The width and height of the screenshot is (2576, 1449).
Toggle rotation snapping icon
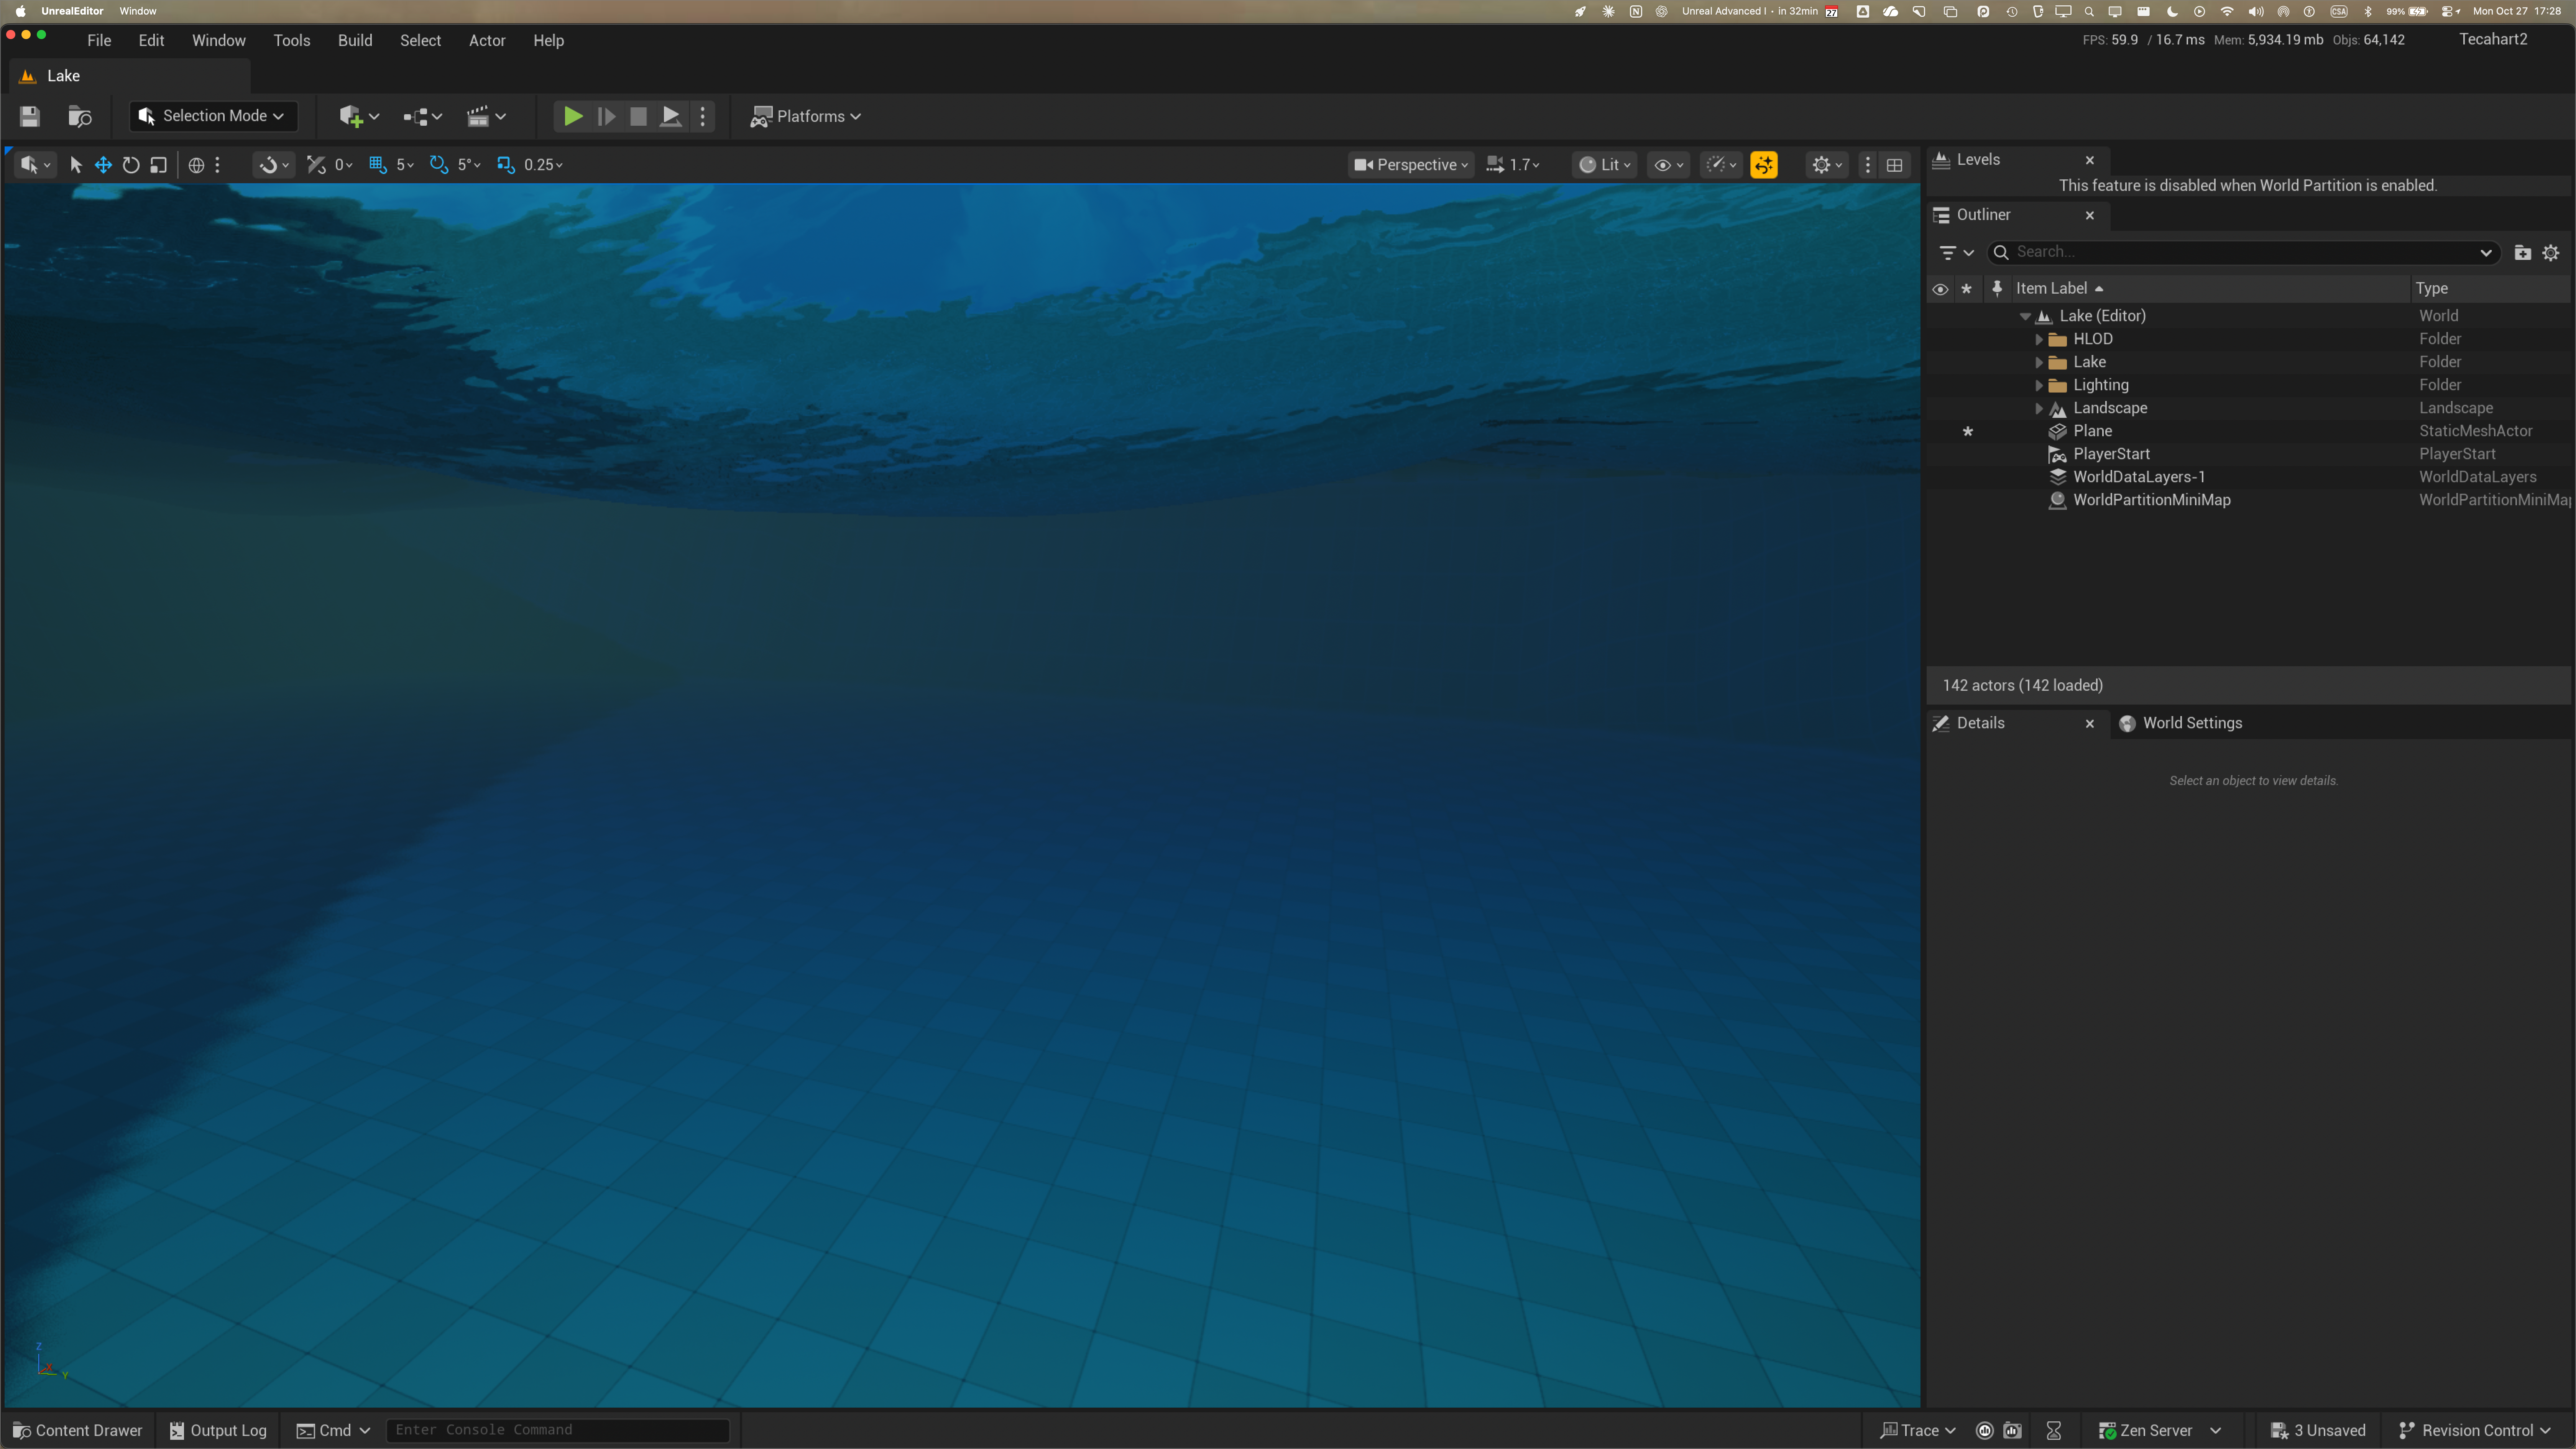(439, 165)
